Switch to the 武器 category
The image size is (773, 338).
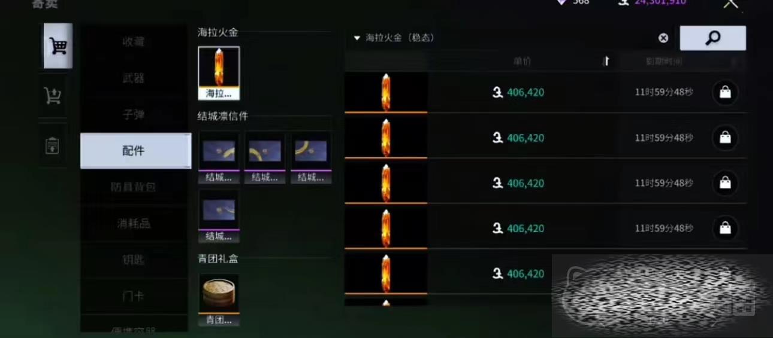(x=134, y=78)
